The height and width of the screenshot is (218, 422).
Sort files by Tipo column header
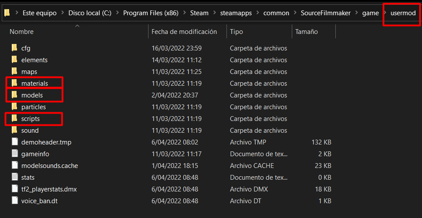point(236,32)
